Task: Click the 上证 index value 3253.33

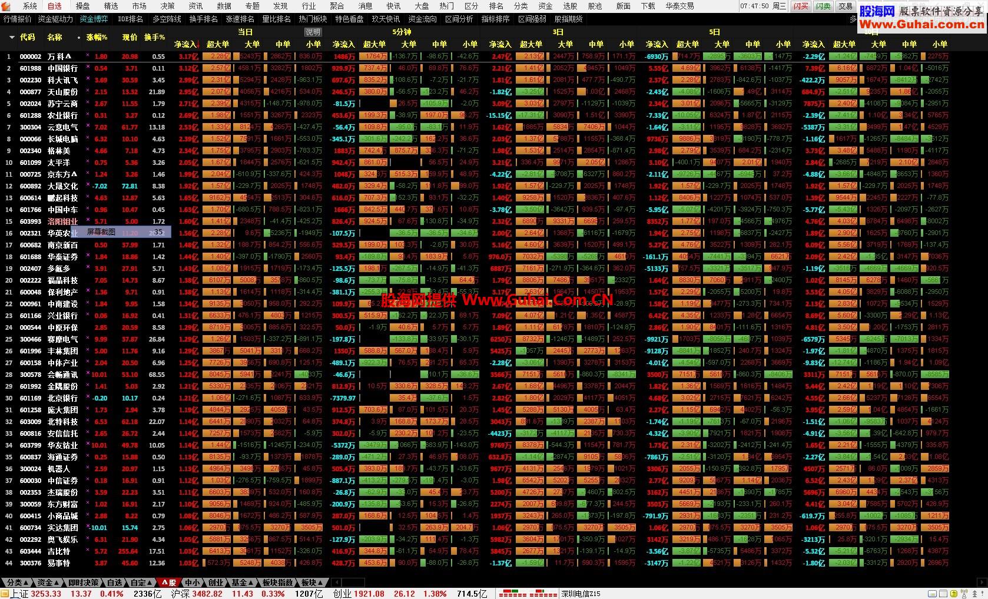Action: (46, 594)
